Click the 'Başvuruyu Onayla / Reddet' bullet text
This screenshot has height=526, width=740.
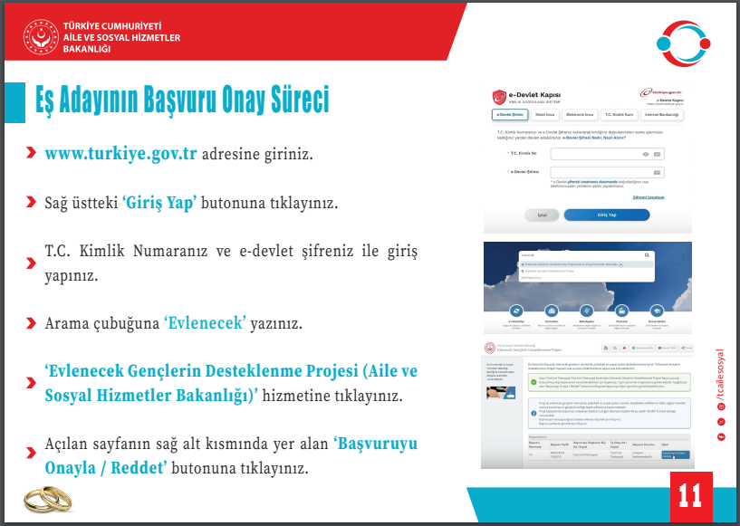[x=231, y=455]
